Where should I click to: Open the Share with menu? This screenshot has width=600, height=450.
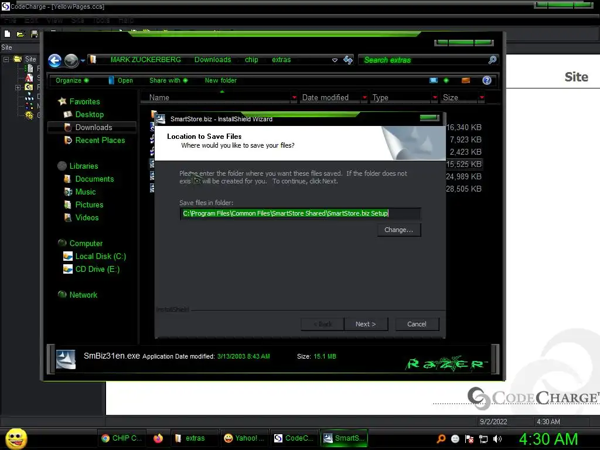pos(168,80)
